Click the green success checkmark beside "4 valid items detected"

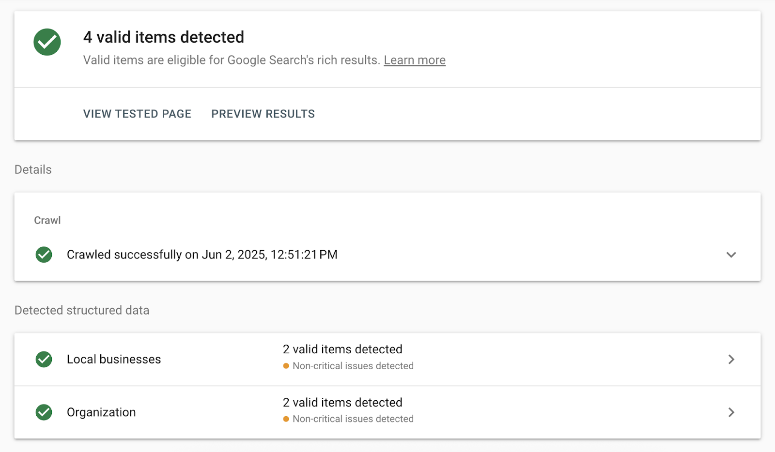click(x=46, y=42)
